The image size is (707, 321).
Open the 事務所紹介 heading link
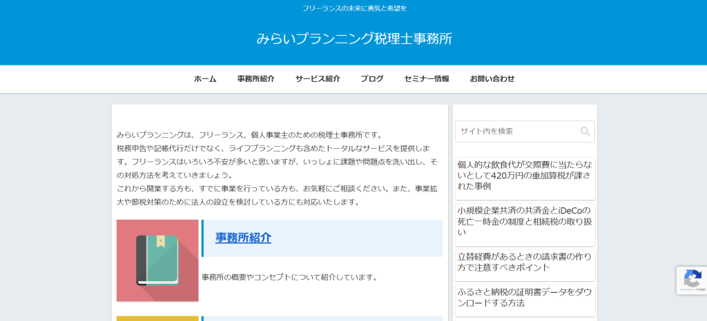click(x=243, y=238)
